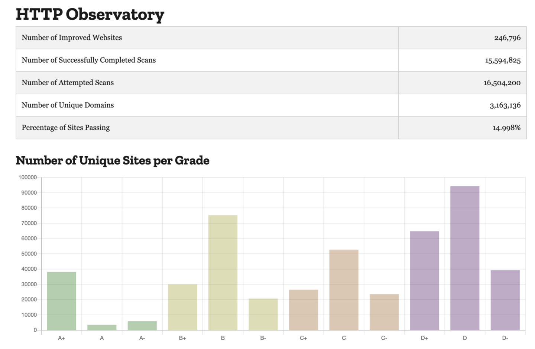
Task: Click the D- grade bar
Action: [505, 300]
